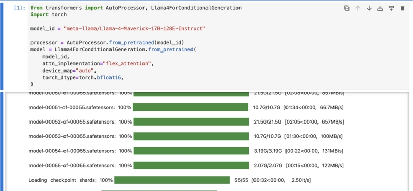Select the [1]: execution prompt
Image resolution: width=413 pixels, height=191 pixels.
pos(20,8)
